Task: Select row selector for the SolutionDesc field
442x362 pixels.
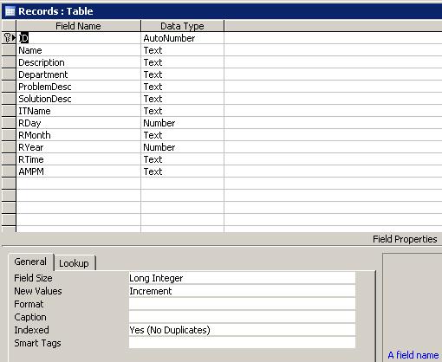Action: point(9,99)
